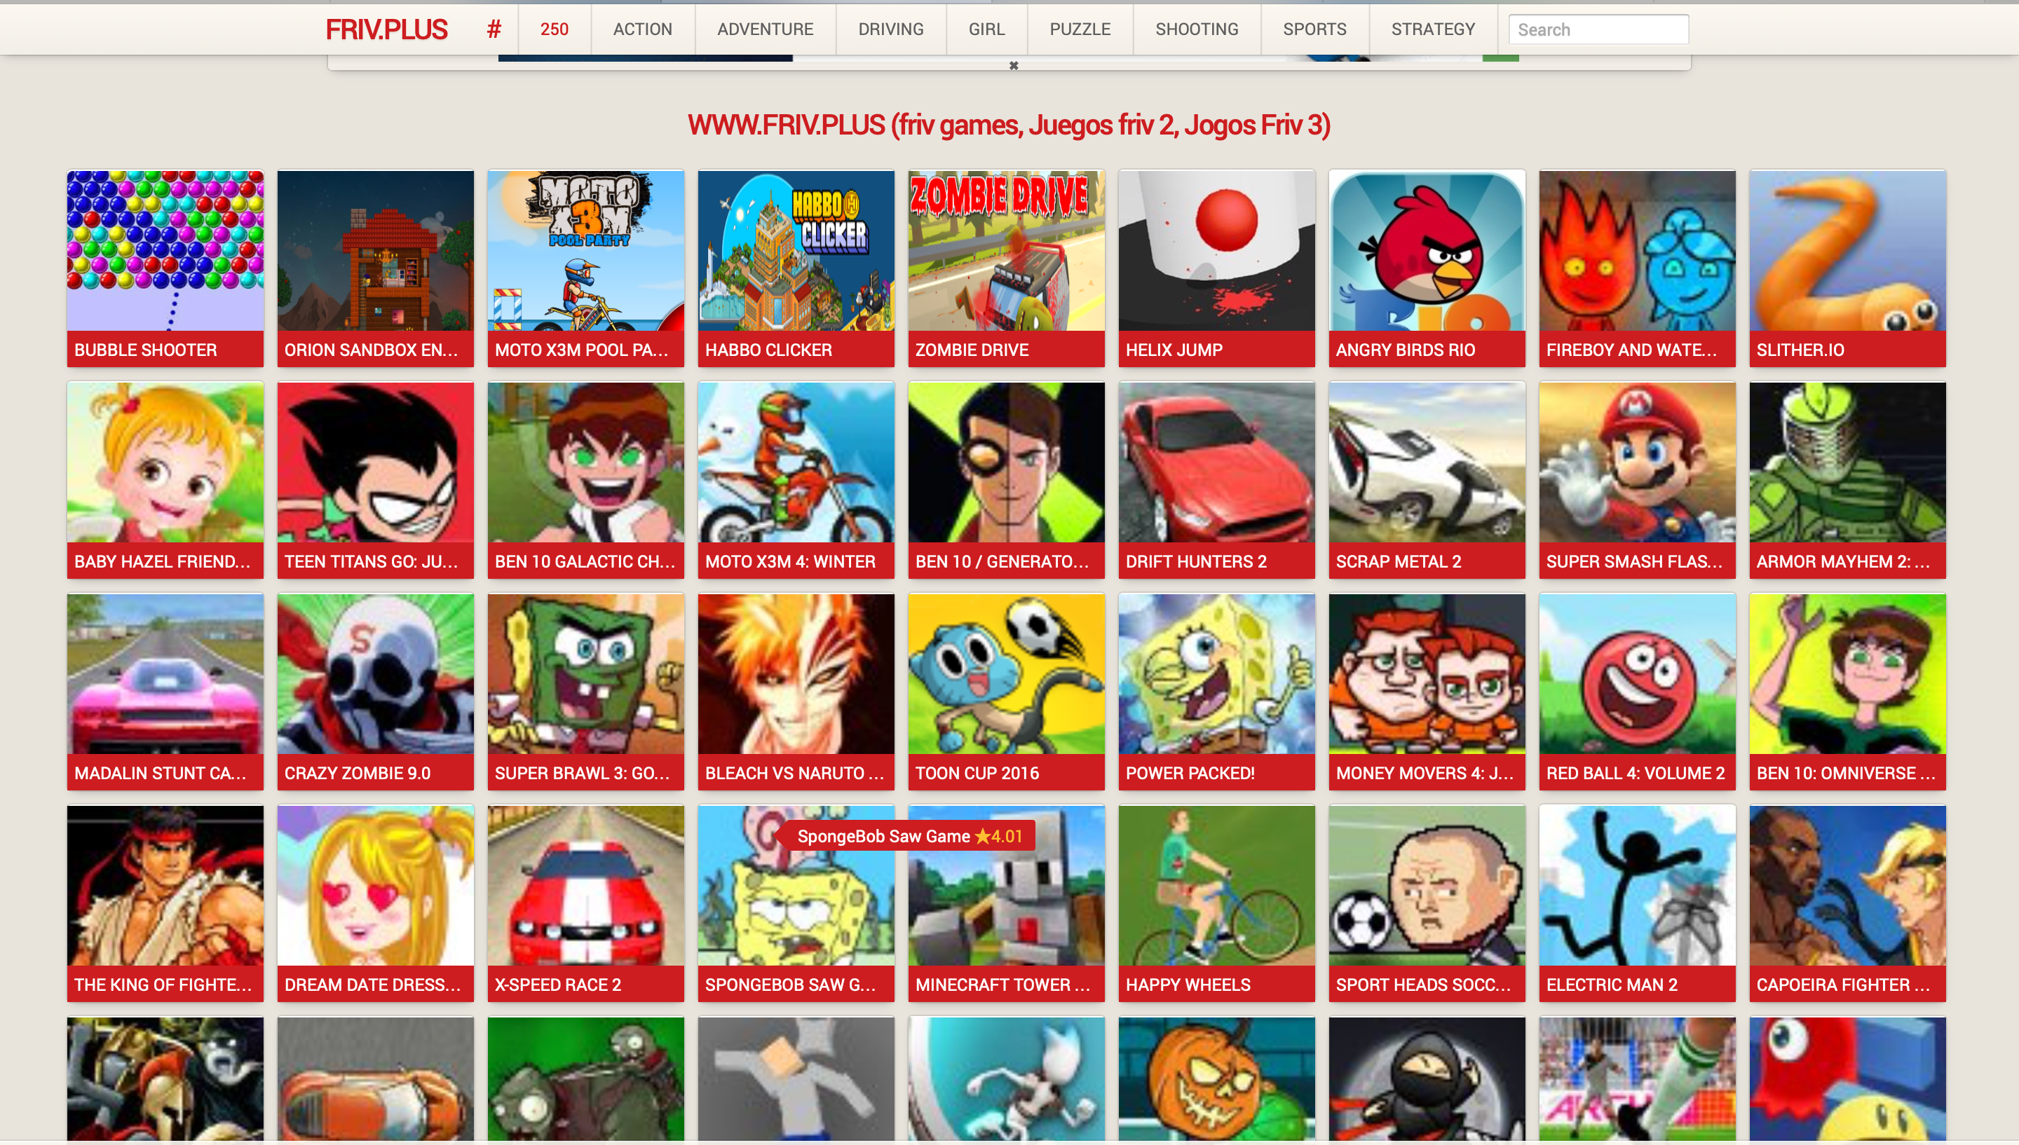
Task: Close the ad banner with X
Action: point(1014,66)
